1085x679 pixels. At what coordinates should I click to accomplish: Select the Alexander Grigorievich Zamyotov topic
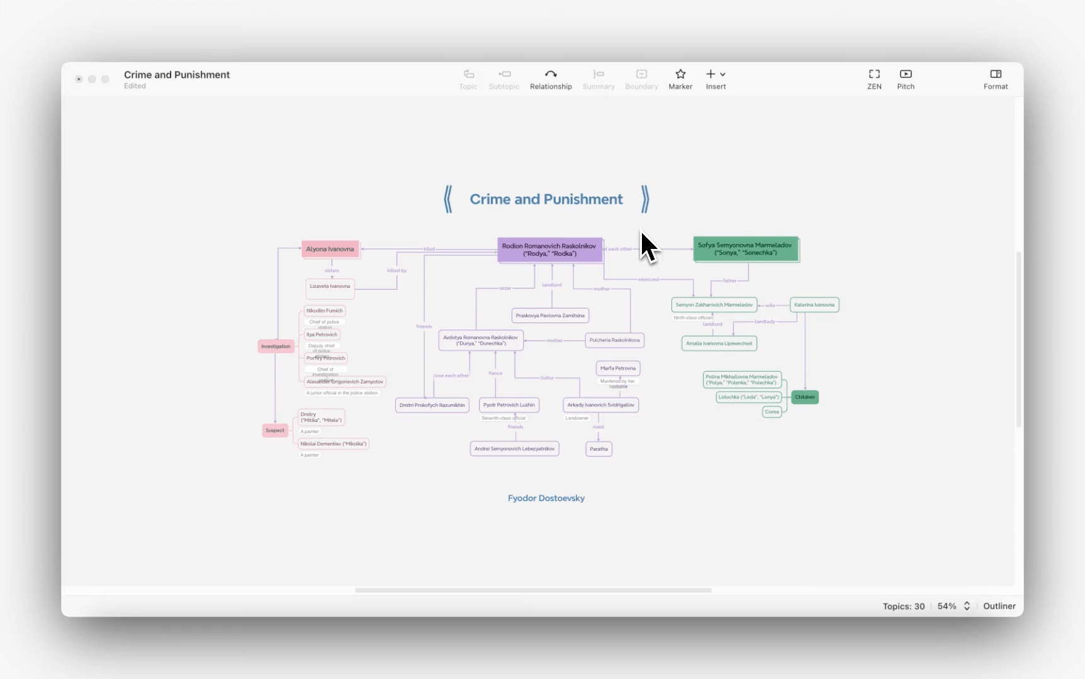coord(345,382)
